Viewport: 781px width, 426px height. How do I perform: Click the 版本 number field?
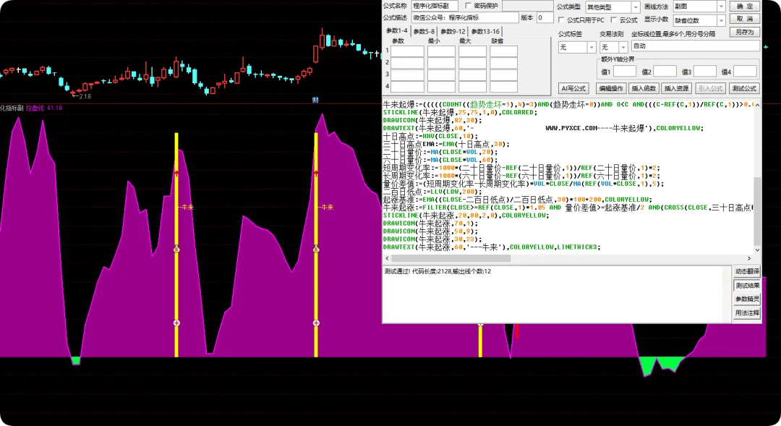coord(545,17)
